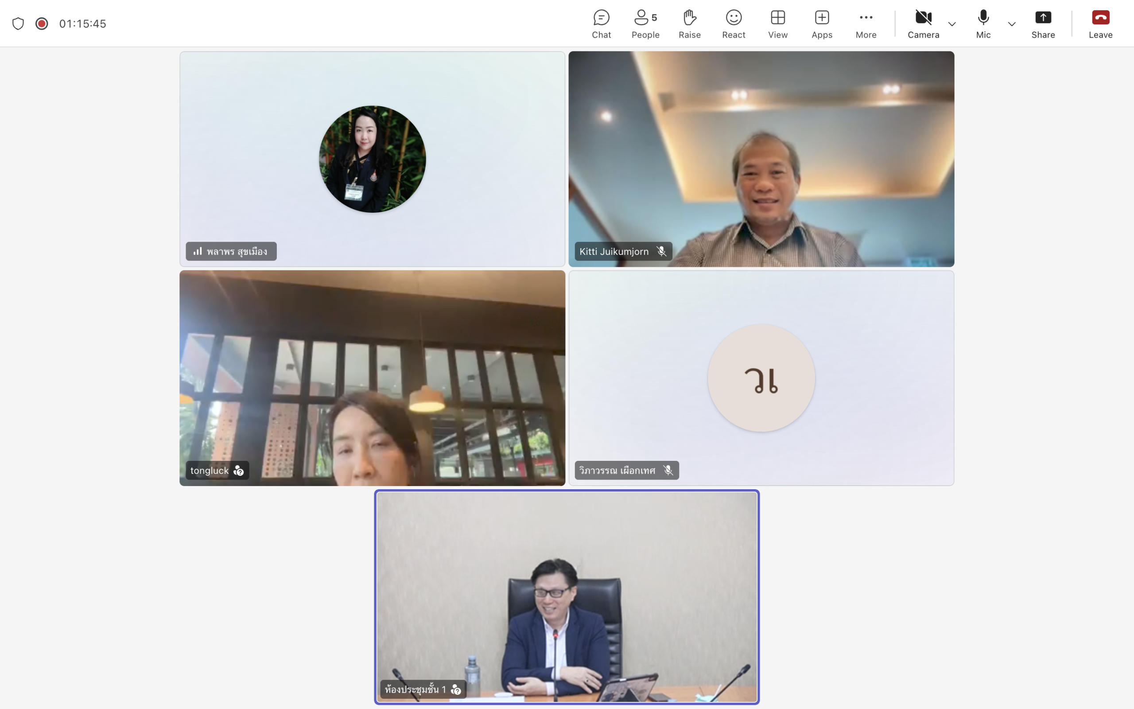Open the Chat panel
This screenshot has height=709, width=1134.
pos(601,24)
